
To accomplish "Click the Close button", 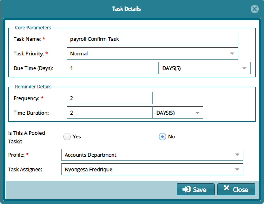I will tap(236, 189).
